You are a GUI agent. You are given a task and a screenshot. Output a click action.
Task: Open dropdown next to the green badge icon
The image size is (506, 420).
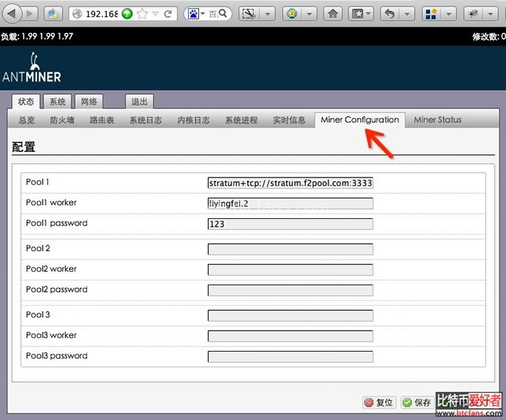309,14
